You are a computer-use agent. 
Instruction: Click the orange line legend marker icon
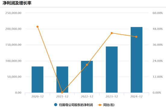[x=100, y=105]
